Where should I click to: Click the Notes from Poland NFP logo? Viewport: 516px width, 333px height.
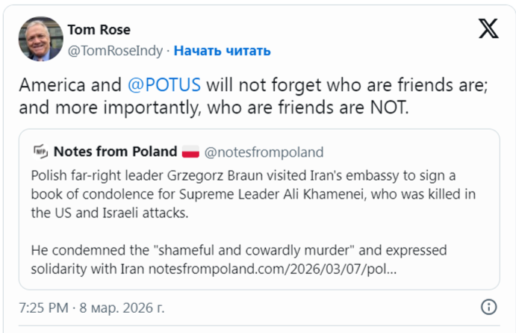(40, 152)
